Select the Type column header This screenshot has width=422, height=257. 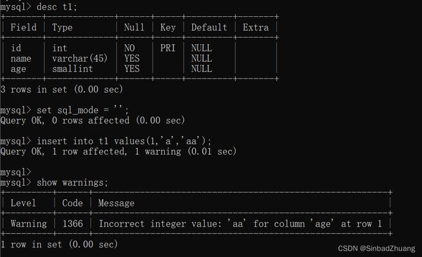pos(62,28)
